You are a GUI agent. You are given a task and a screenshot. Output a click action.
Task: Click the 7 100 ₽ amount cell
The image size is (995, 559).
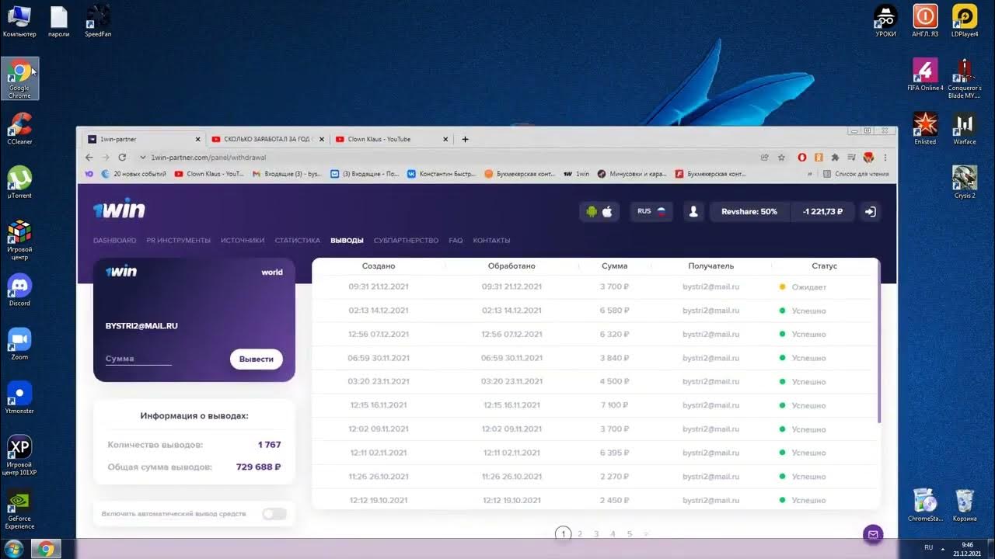(x=614, y=405)
